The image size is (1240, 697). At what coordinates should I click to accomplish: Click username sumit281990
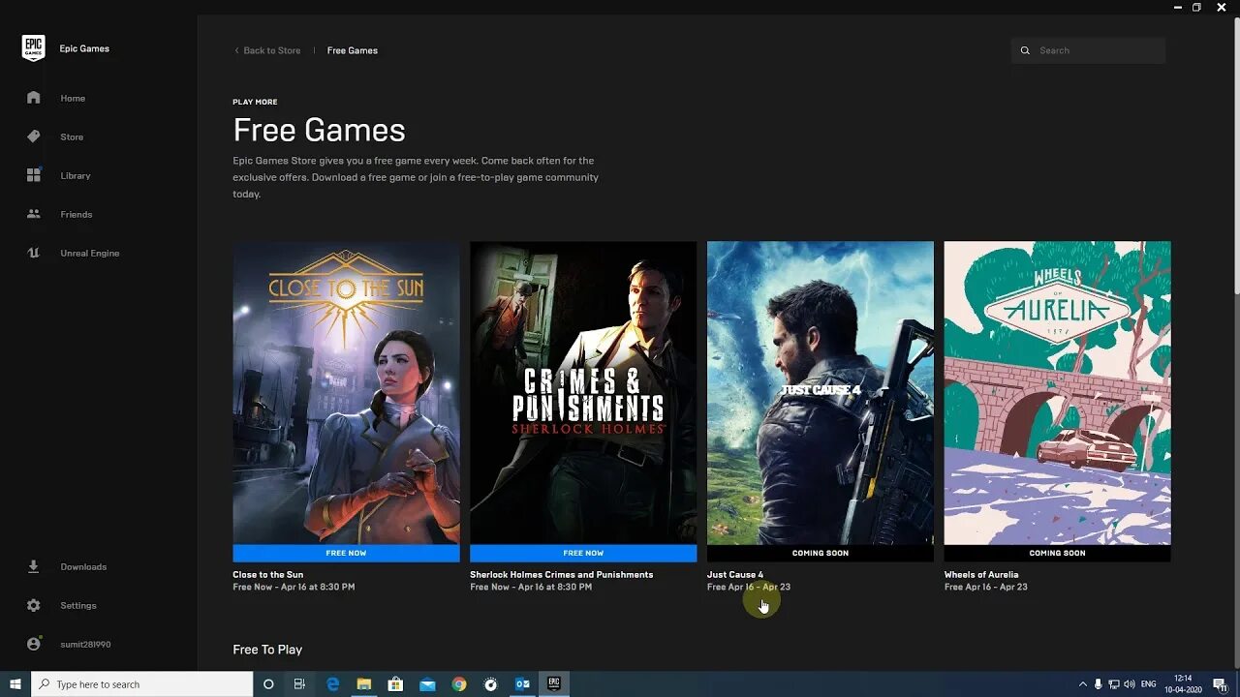point(85,644)
